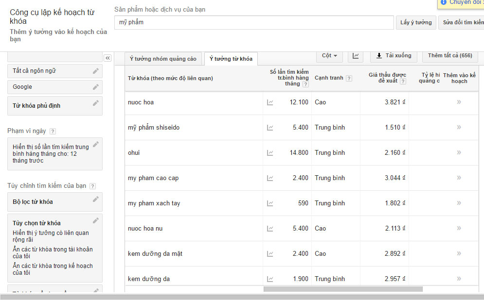Add 'my pham cao cap' to plan arrow
The image size is (484, 300).
[459, 178]
